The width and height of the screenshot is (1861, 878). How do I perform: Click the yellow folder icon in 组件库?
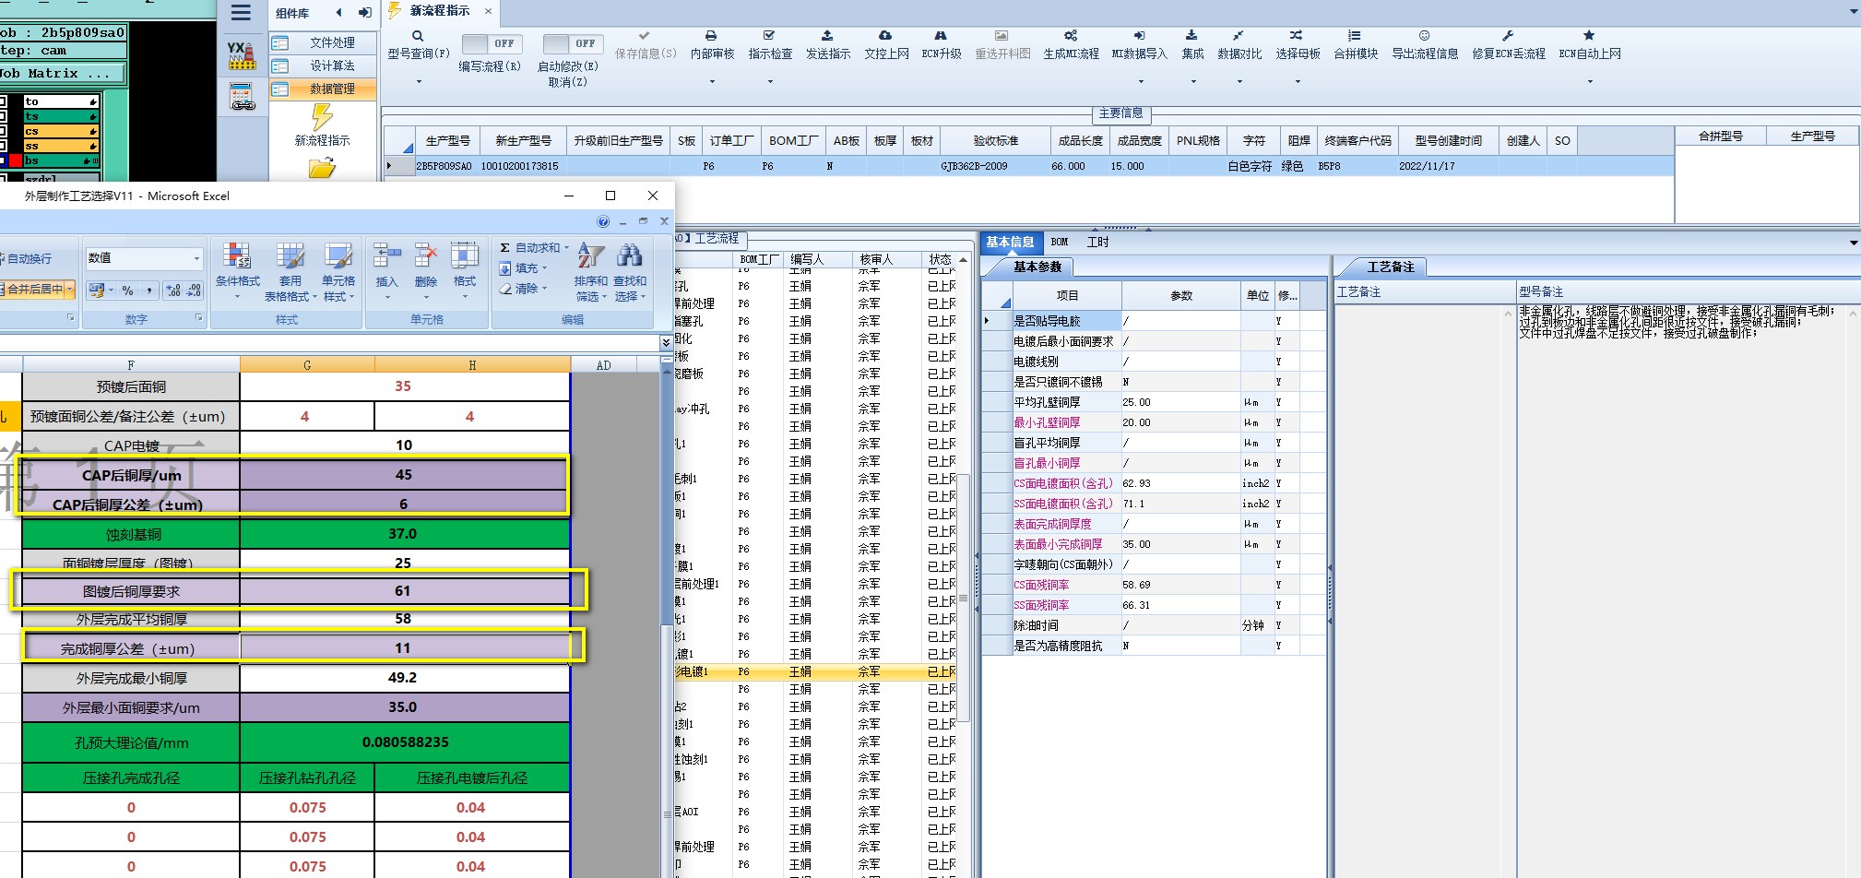click(x=322, y=168)
